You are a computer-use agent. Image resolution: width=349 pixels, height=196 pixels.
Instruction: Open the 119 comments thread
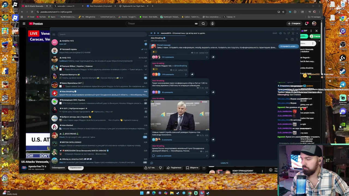point(170,74)
